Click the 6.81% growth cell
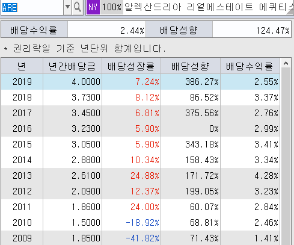Image resolution: width=294 pixels, height=245 pixels. pyautogui.click(x=131, y=113)
